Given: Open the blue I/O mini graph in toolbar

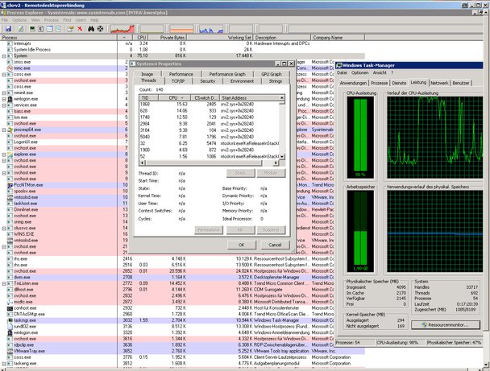Looking at the screenshot, I should [212, 29].
